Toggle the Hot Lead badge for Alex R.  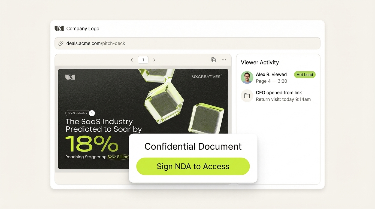pyautogui.click(x=304, y=75)
